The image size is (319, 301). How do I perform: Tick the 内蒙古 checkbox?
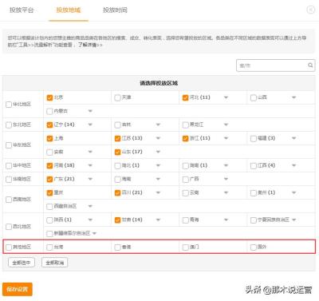pyautogui.click(x=49, y=111)
